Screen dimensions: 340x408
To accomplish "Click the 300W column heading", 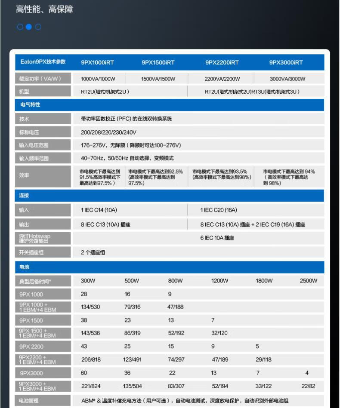I will click(88, 281).
